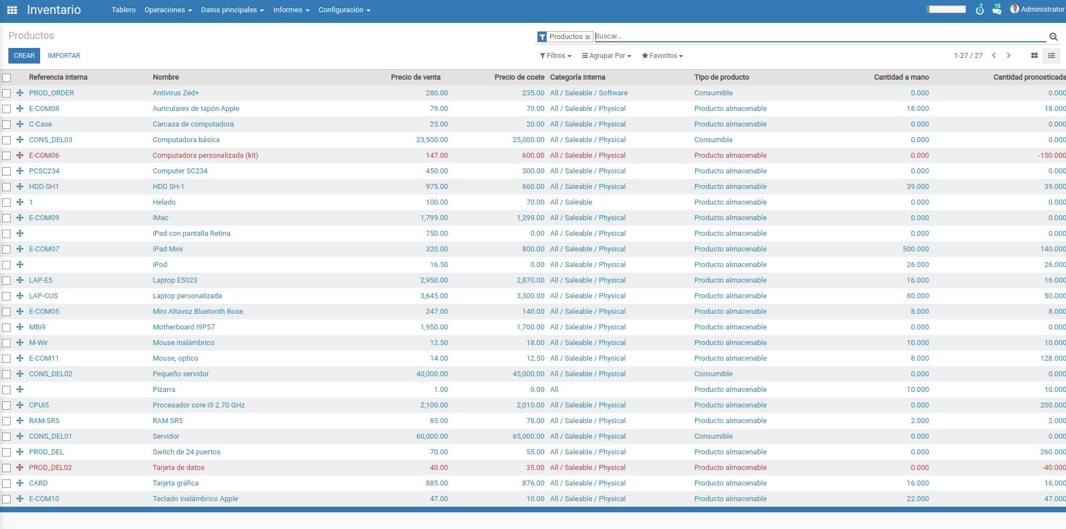Open the Informes dropdown menu

coord(291,10)
